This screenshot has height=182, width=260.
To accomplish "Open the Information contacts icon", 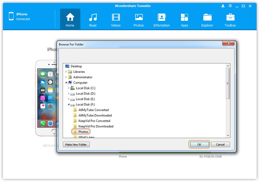I will [x=162, y=18].
